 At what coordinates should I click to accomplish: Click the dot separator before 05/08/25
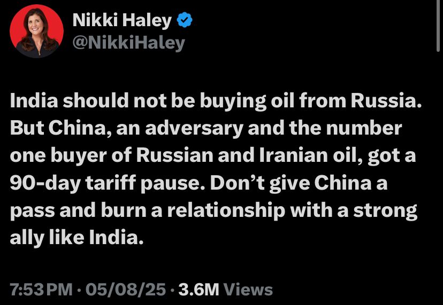pos(79,290)
